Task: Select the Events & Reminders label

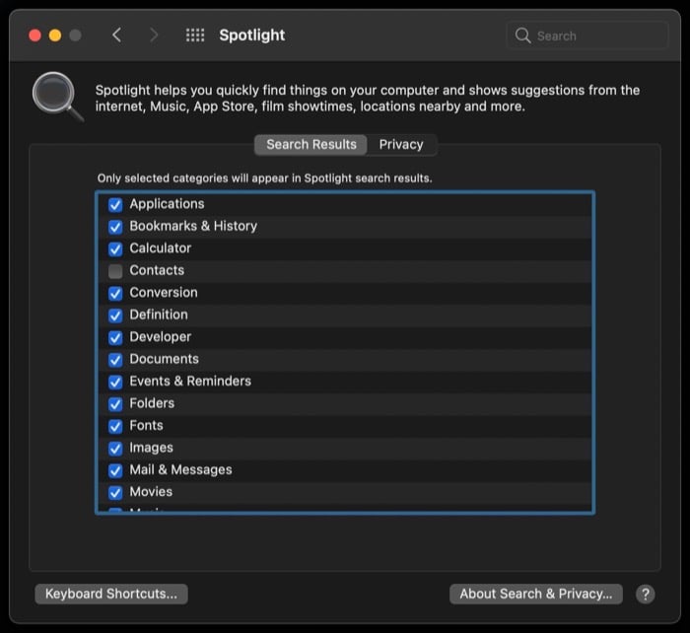Action: click(x=190, y=382)
